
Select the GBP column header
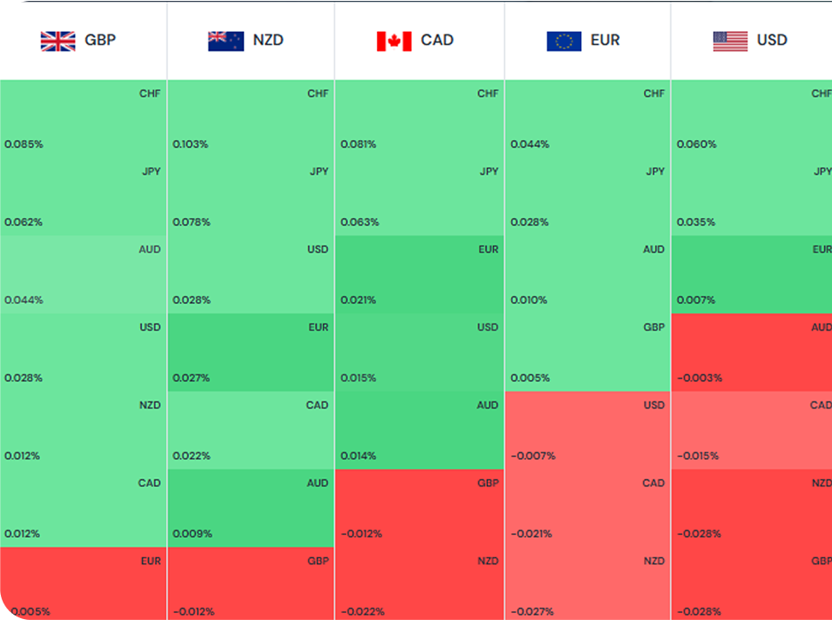tap(100, 41)
